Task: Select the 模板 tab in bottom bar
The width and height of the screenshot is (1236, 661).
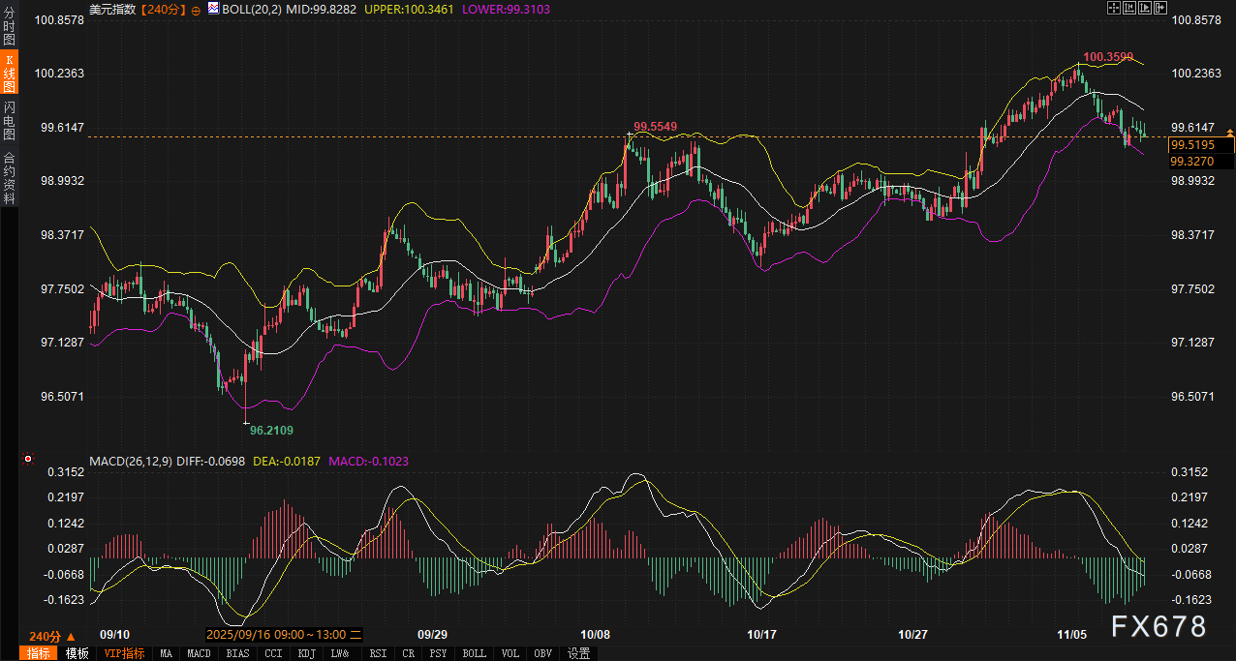Action: pos(77,653)
